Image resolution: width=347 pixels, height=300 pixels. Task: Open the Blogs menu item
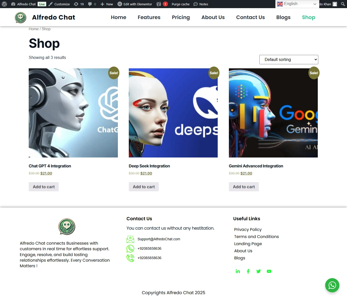[x=283, y=17]
